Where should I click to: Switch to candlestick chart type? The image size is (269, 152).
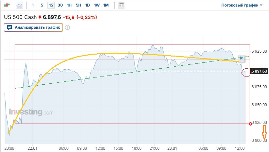tap(8, 5)
